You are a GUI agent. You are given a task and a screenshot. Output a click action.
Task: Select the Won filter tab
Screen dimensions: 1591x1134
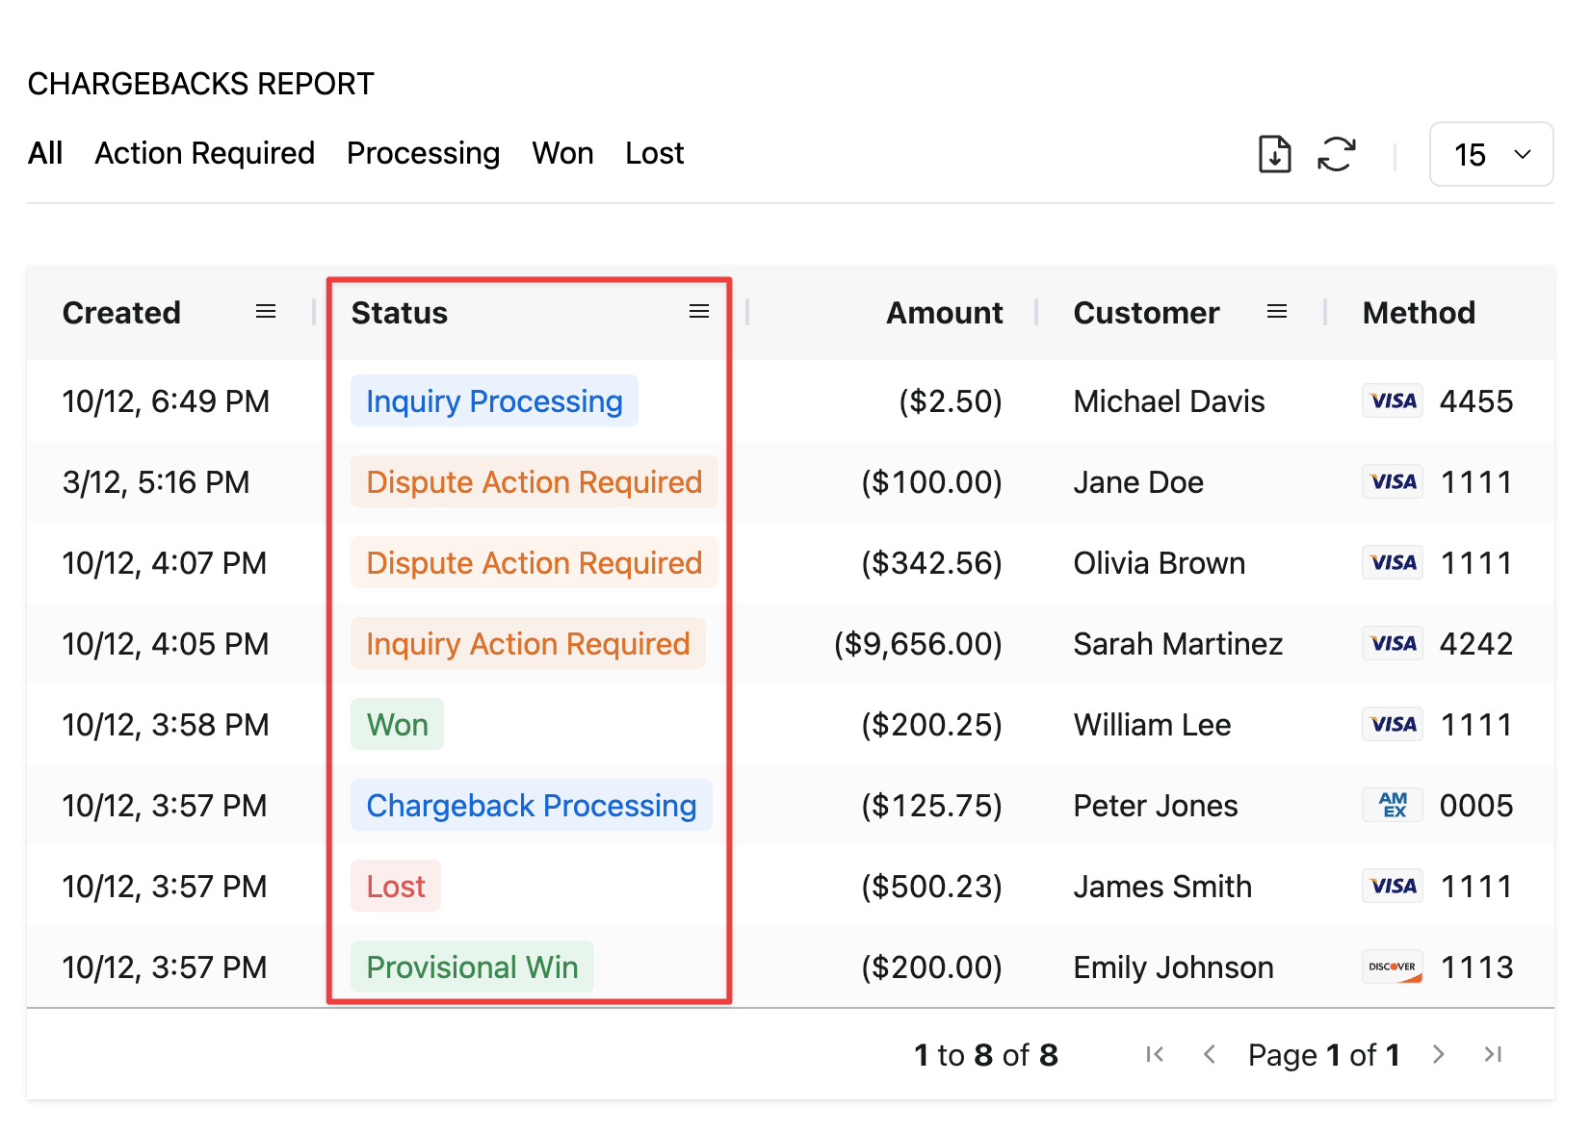click(562, 154)
